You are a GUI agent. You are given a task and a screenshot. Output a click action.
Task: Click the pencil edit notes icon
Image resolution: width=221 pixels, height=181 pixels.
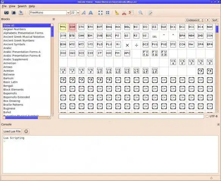150,13
